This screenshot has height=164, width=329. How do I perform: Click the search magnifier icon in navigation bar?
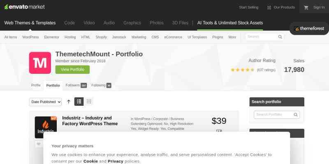280,37
